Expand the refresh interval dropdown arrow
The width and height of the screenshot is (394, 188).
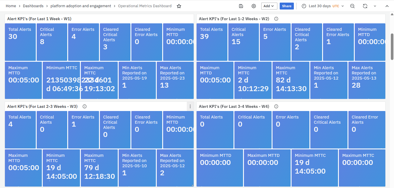375,6
